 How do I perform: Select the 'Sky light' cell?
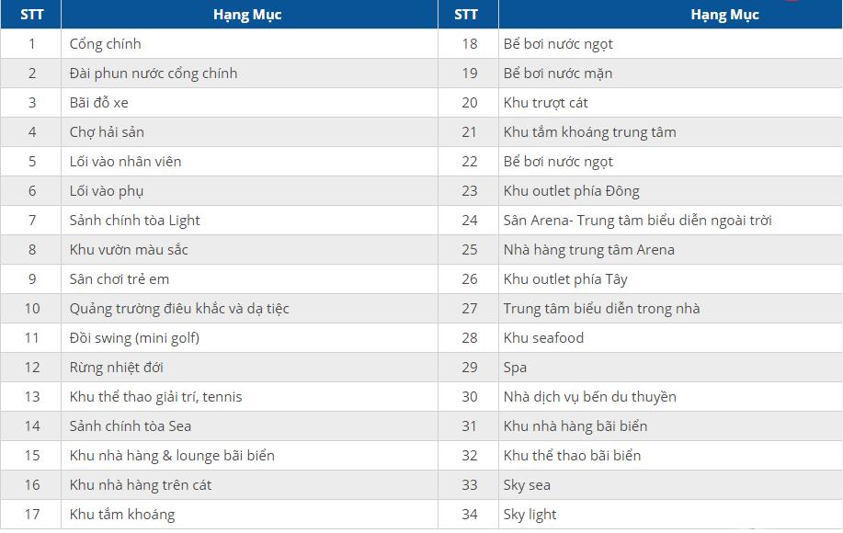click(x=530, y=515)
